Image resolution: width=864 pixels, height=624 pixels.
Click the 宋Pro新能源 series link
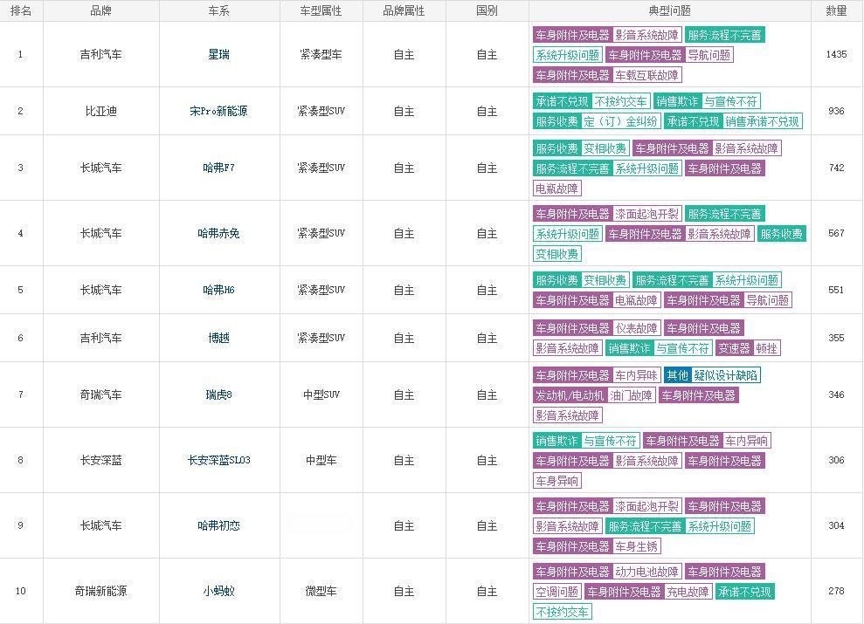(x=218, y=112)
